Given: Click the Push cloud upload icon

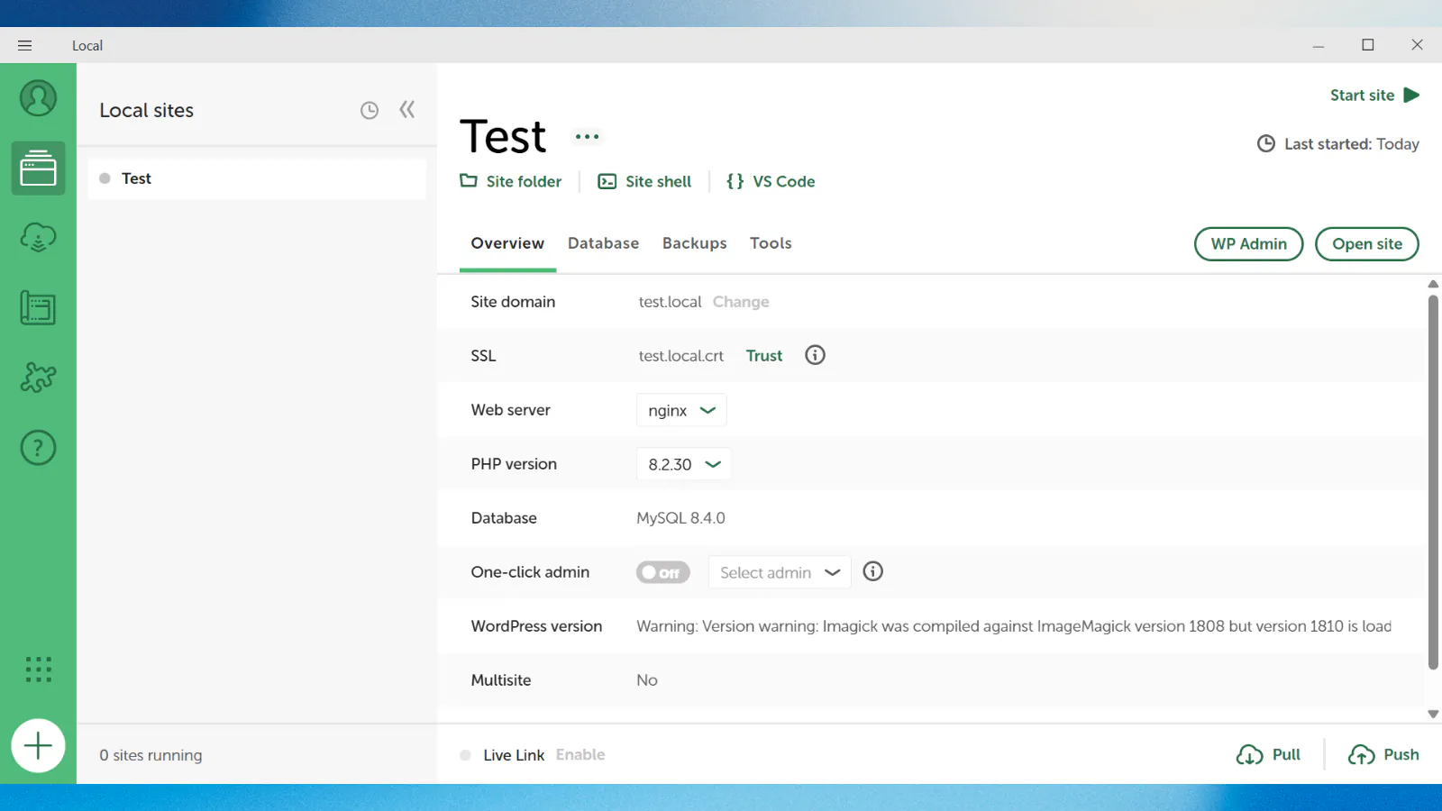Looking at the screenshot, I should coord(1361,755).
